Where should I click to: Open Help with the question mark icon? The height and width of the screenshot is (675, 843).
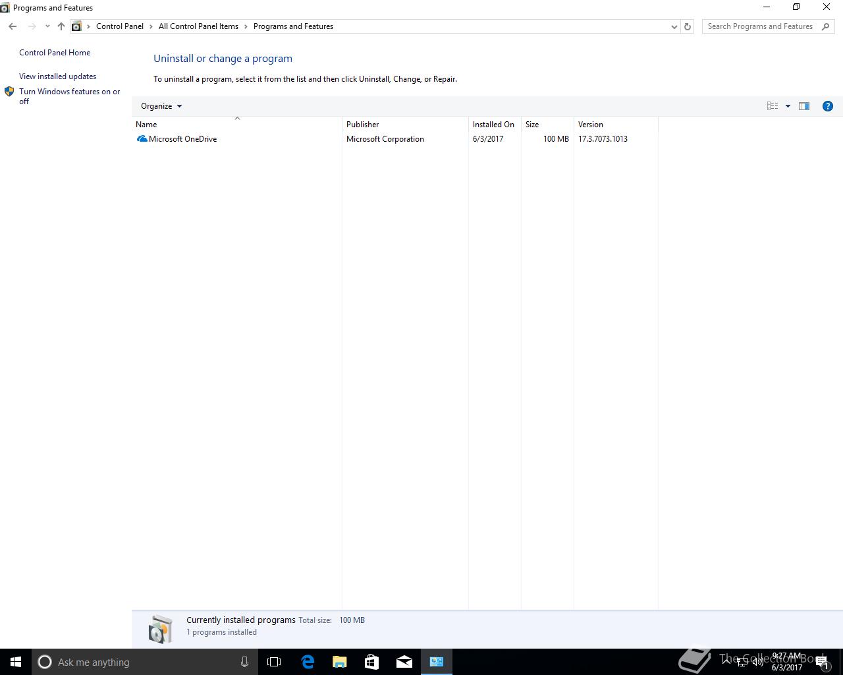click(x=828, y=106)
